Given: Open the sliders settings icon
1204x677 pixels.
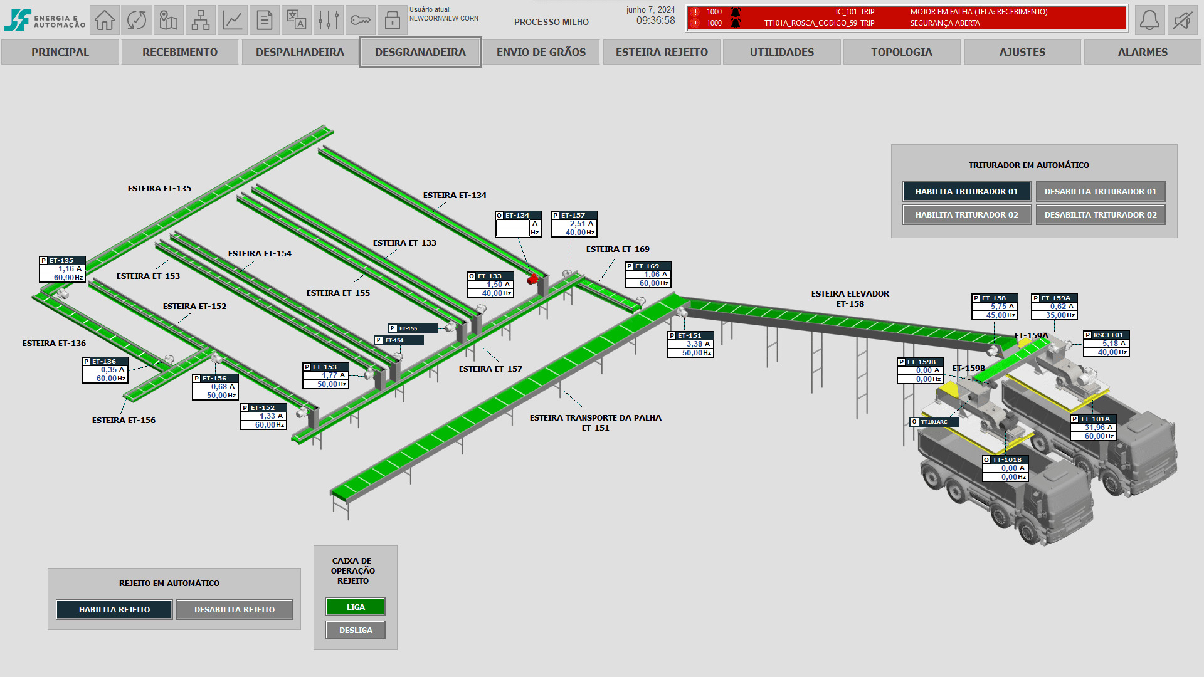Looking at the screenshot, I should pyautogui.click(x=329, y=20).
